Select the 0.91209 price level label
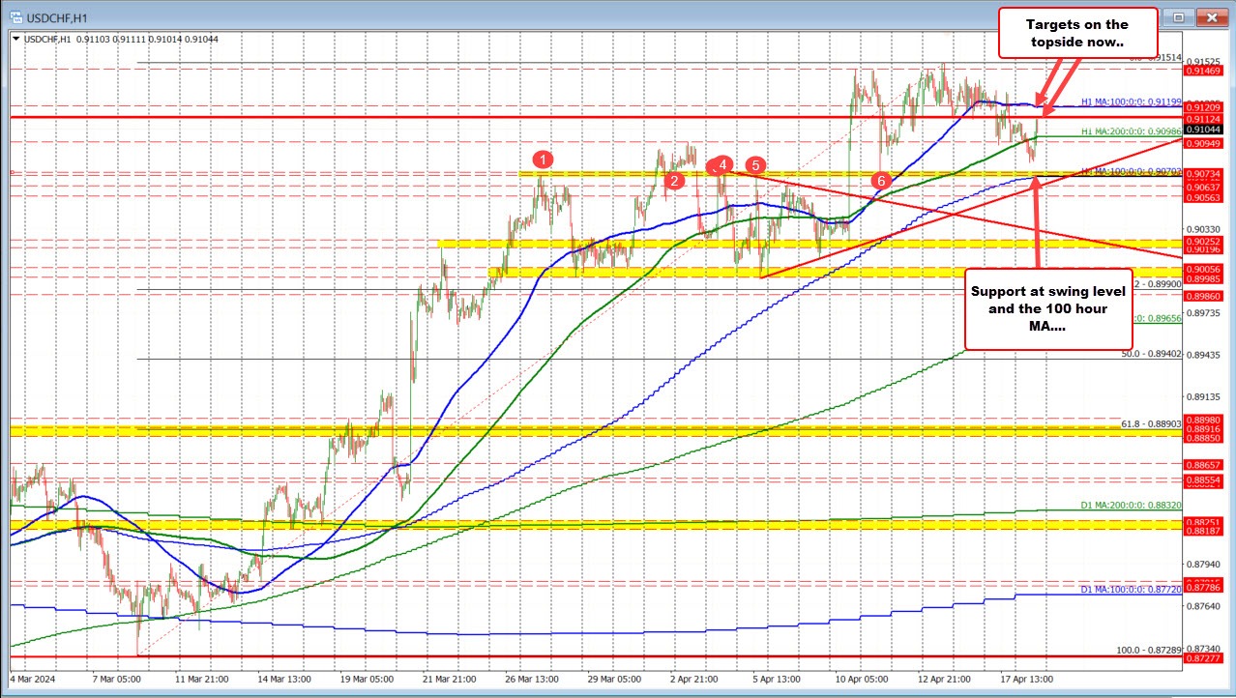1236x698 pixels. pyautogui.click(x=1201, y=107)
